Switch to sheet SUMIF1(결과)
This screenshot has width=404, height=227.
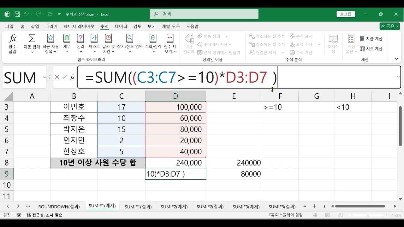(138, 207)
